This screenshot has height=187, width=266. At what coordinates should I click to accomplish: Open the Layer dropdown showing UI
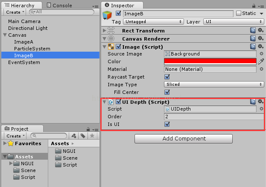coord(234,21)
